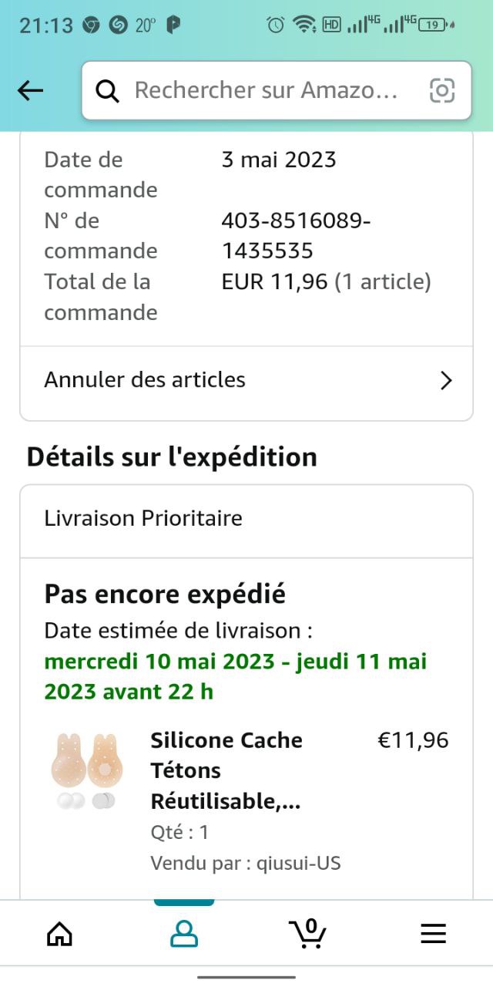The width and height of the screenshot is (493, 987).
Task: Open the account profile tab
Action: pyautogui.click(x=184, y=934)
